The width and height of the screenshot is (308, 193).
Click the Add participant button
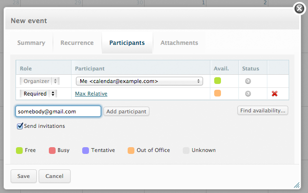click(126, 111)
